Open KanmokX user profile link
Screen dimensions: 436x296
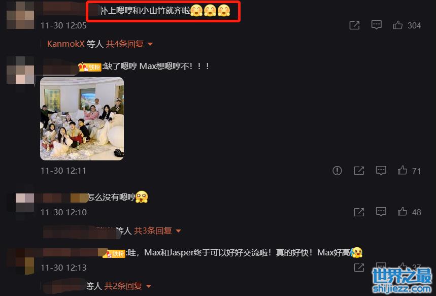(x=65, y=44)
